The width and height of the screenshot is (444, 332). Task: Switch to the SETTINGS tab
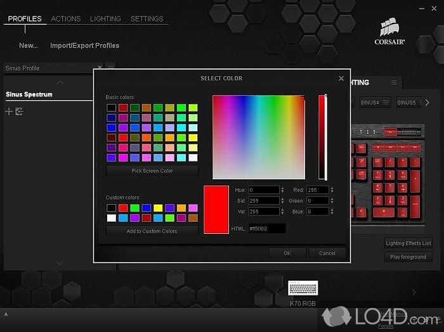(x=147, y=18)
